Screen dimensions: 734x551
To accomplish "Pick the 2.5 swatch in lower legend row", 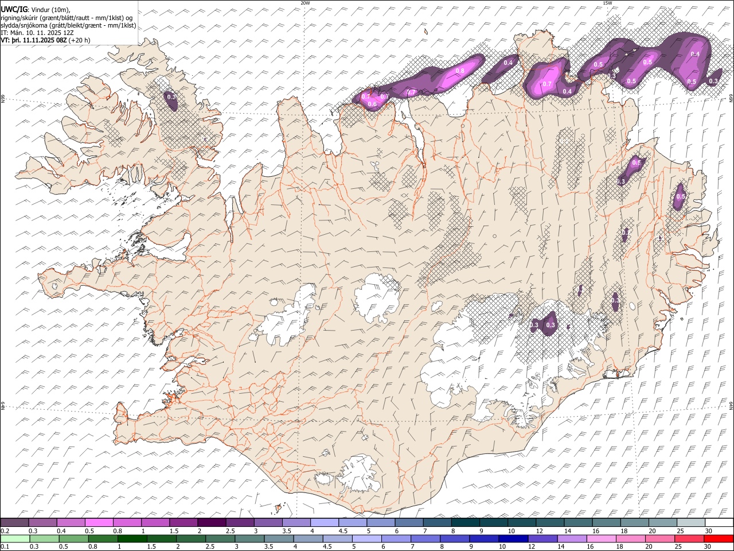I will (x=220, y=538).
